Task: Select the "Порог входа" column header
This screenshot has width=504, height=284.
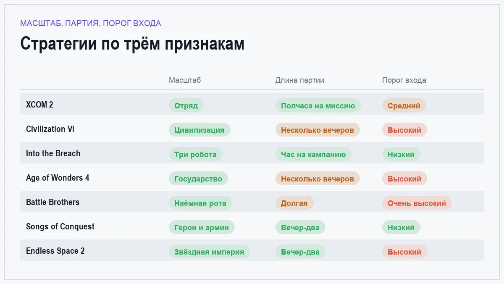Action: pyautogui.click(x=404, y=80)
